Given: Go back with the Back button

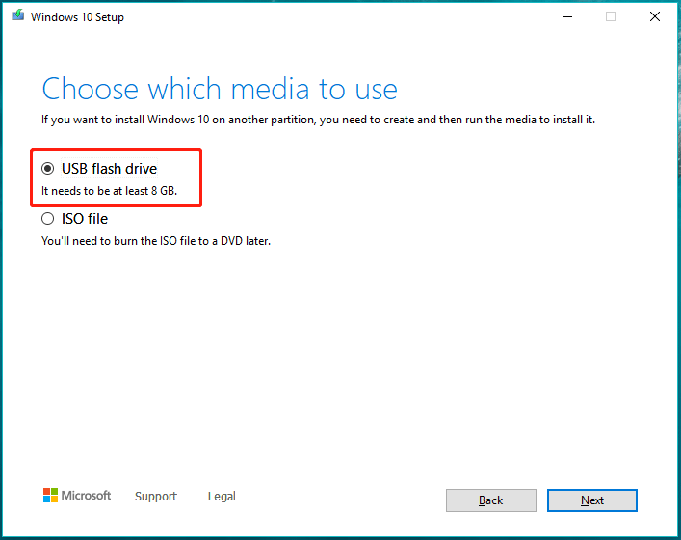Looking at the screenshot, I should (x=491, y=500).
